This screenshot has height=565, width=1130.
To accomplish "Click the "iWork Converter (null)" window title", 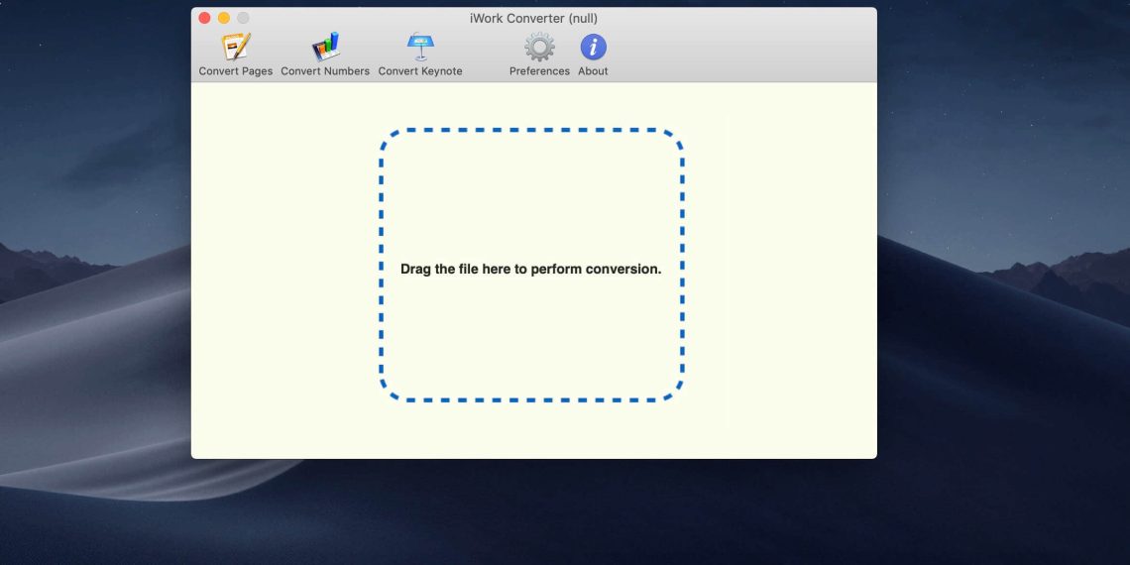I will pos(533,18).
